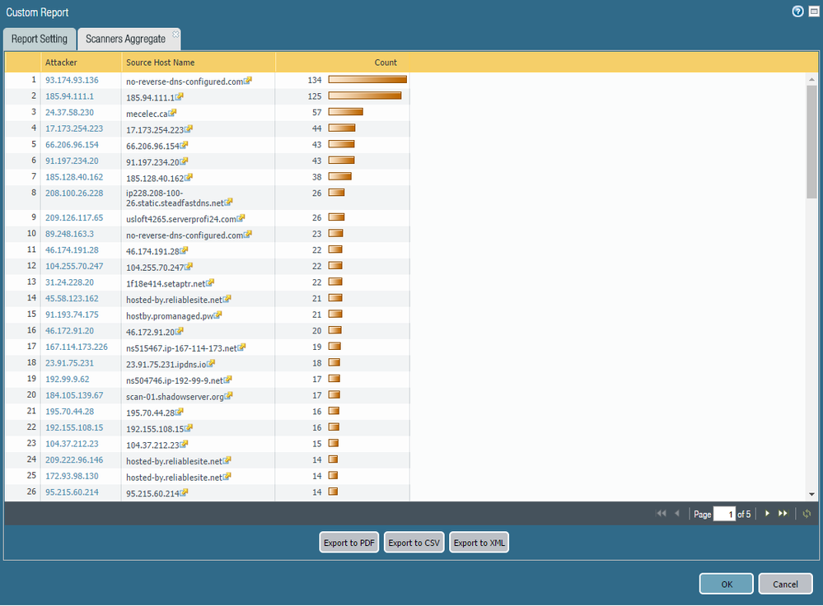Open attacker link 93.174.93.136

72,81
